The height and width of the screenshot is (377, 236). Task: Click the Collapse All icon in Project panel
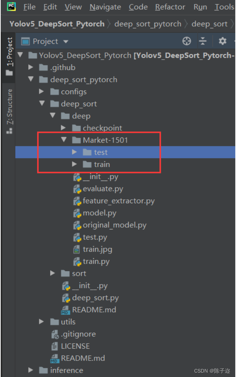pyautogui.click(x=203, y=41)
